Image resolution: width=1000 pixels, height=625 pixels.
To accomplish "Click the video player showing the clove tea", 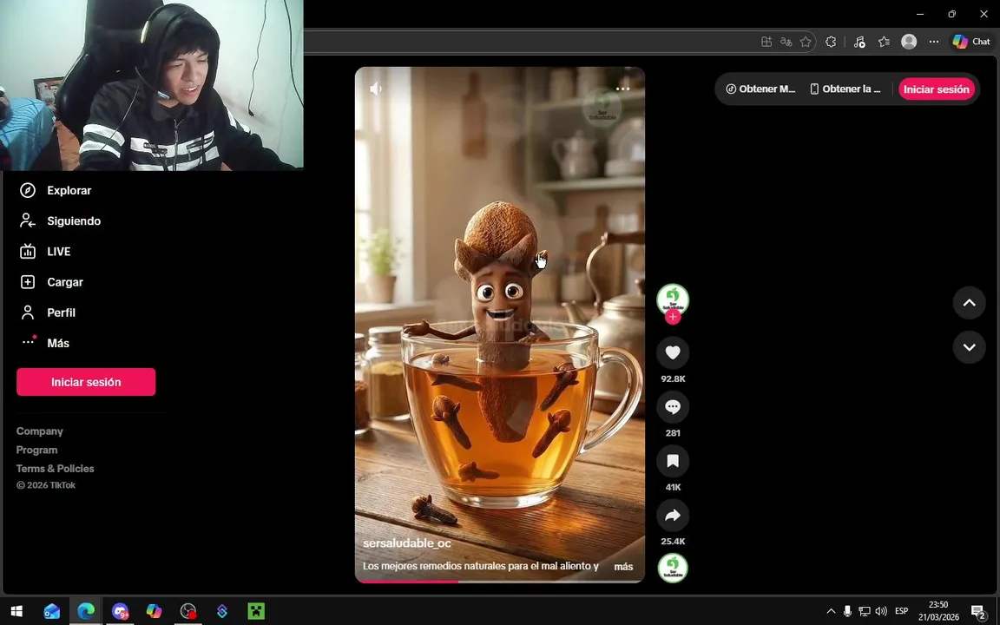I will click(x=500, y=324).
